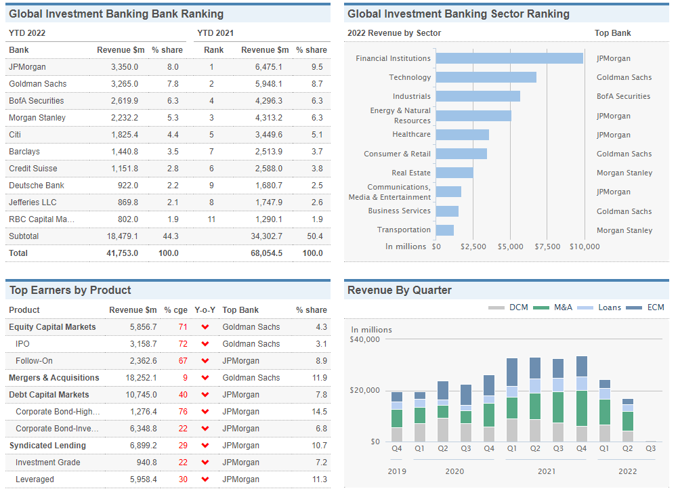Screen dimensions: 678x493
Task: Click JPMorgan in the bank ranking table
Action: point(27,67)
